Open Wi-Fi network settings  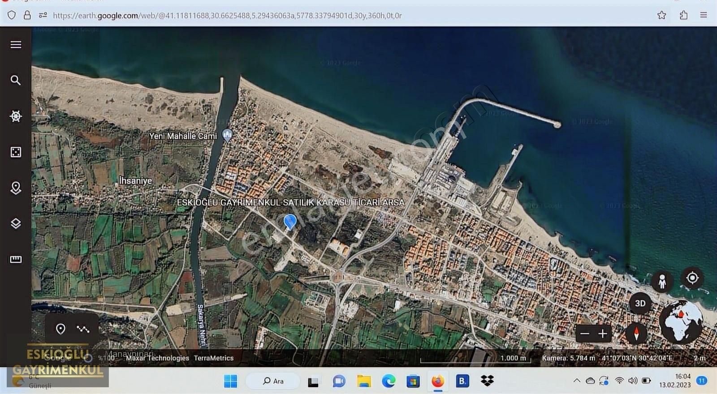point(619,381)
